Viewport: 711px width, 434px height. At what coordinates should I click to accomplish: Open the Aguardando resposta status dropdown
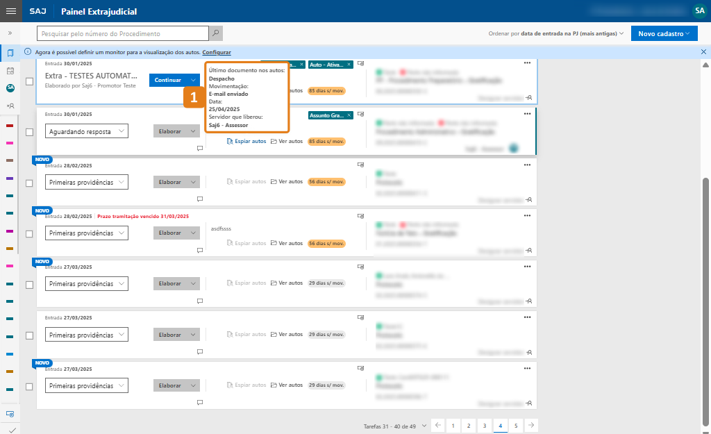click(x=86, y=131)
